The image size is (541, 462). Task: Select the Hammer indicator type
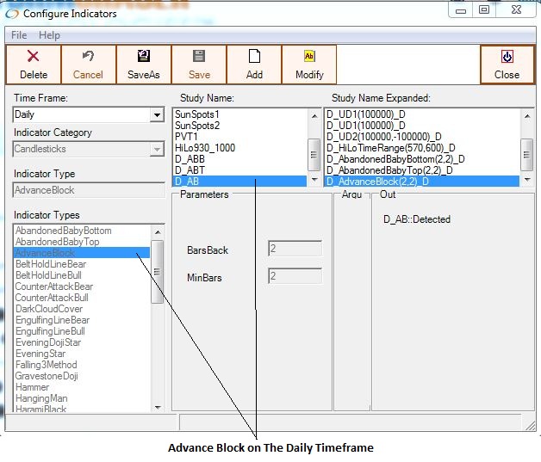(x=32, y=387)
